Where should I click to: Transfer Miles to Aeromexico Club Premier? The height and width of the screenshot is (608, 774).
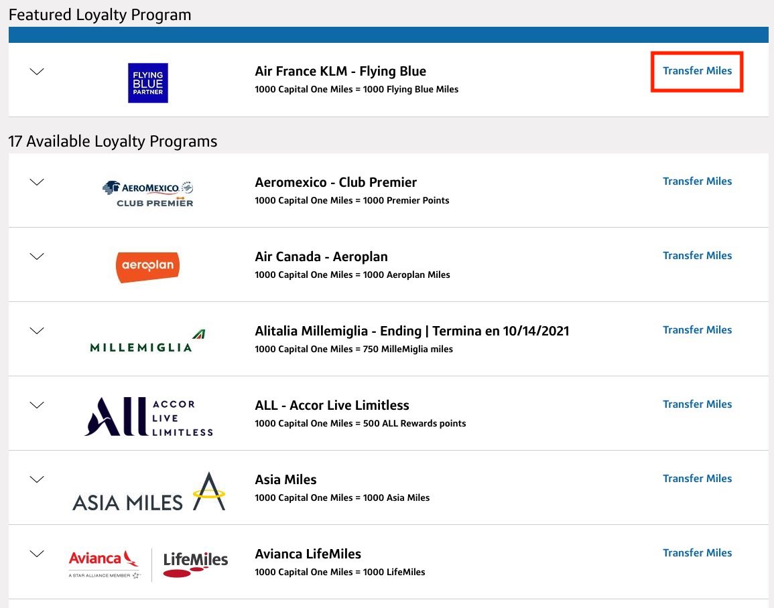[x=697, y=181]
